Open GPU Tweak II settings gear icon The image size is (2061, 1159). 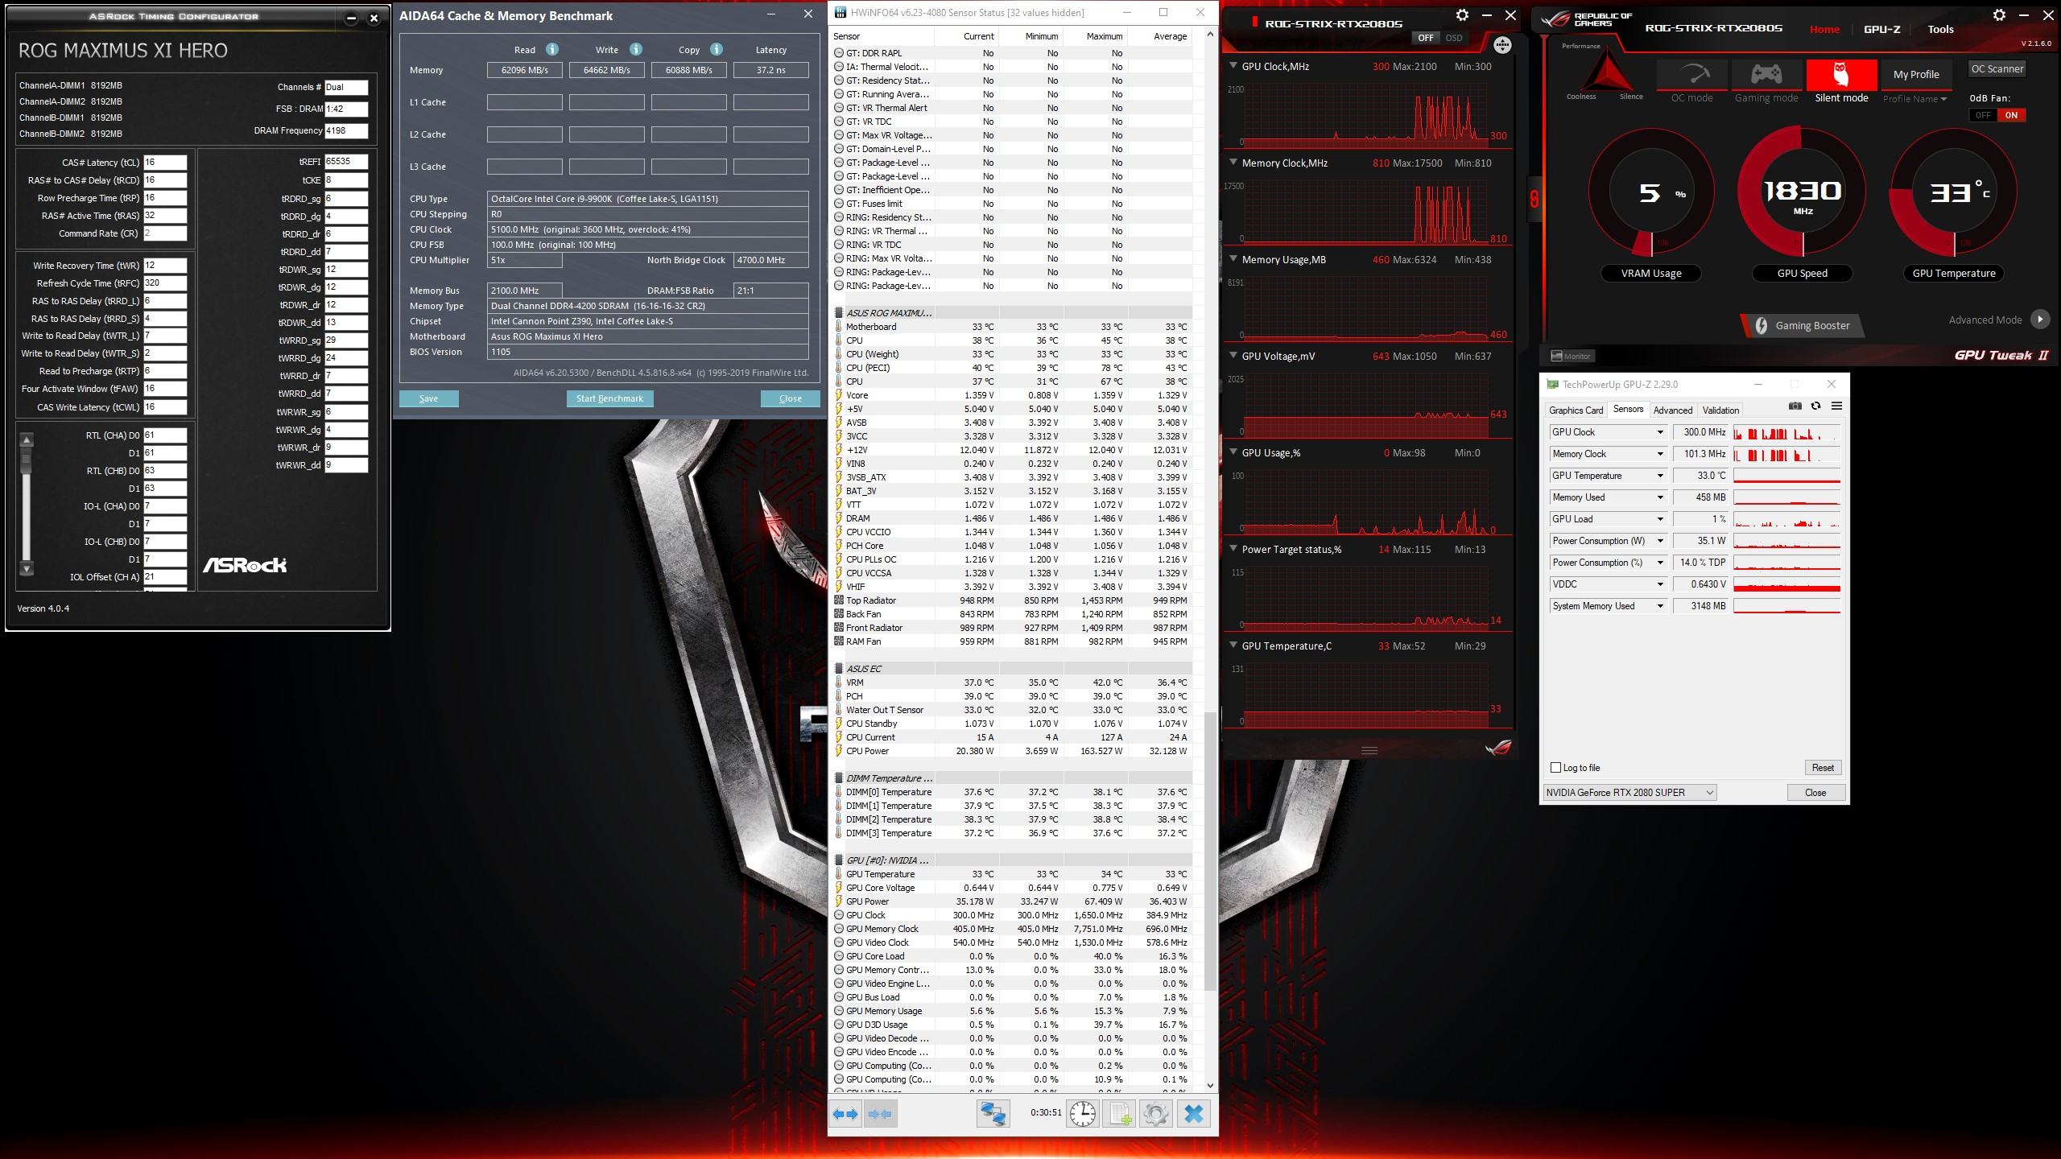pos(1999,15)
